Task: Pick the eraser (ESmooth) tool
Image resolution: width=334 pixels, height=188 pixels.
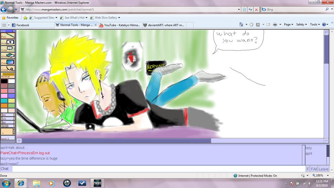Action: [8, 56]
